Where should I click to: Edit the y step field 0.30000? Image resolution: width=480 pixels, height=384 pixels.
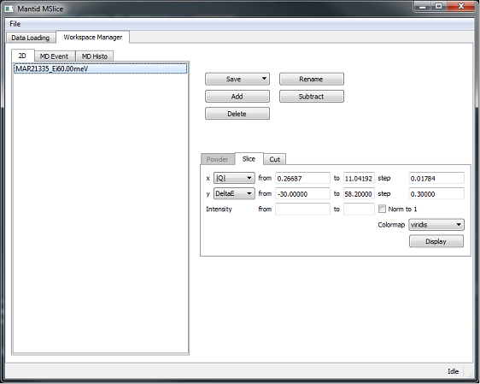tap(436, 194)
